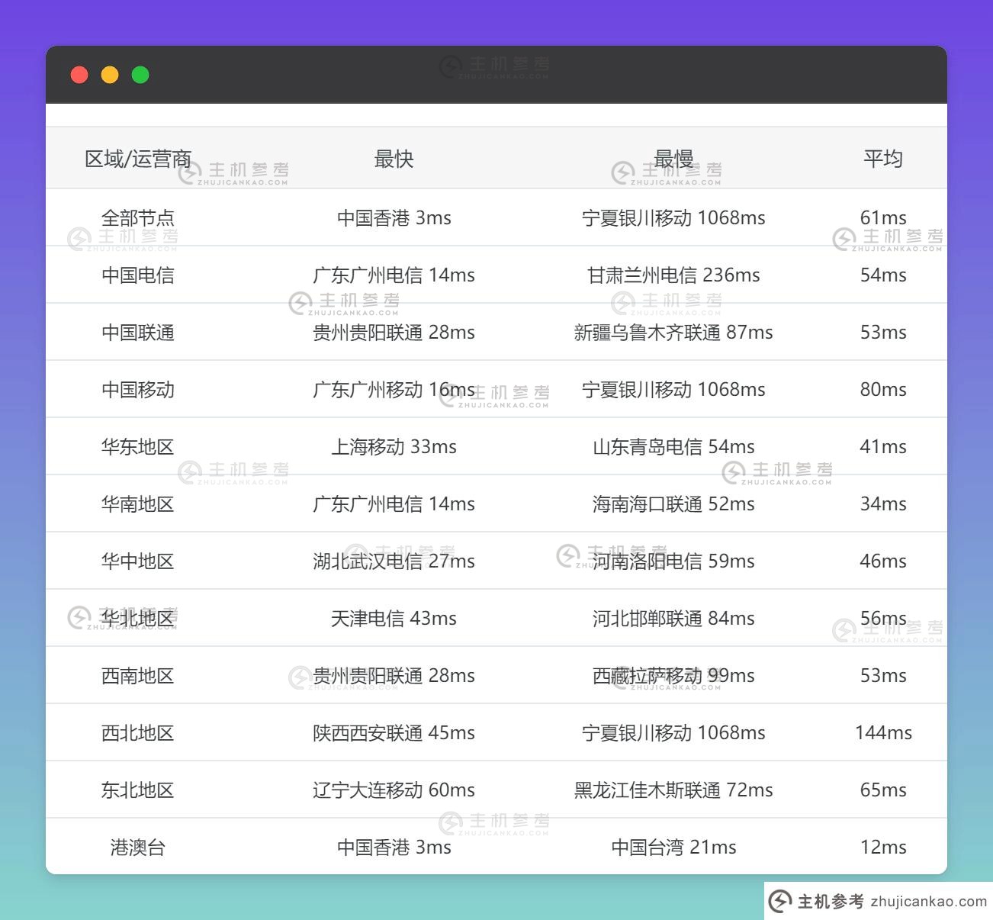Click 新疆乌鲁木齐联通 87ms cell
The height and width of the screenshot is (920, 993).
point(673,333)
